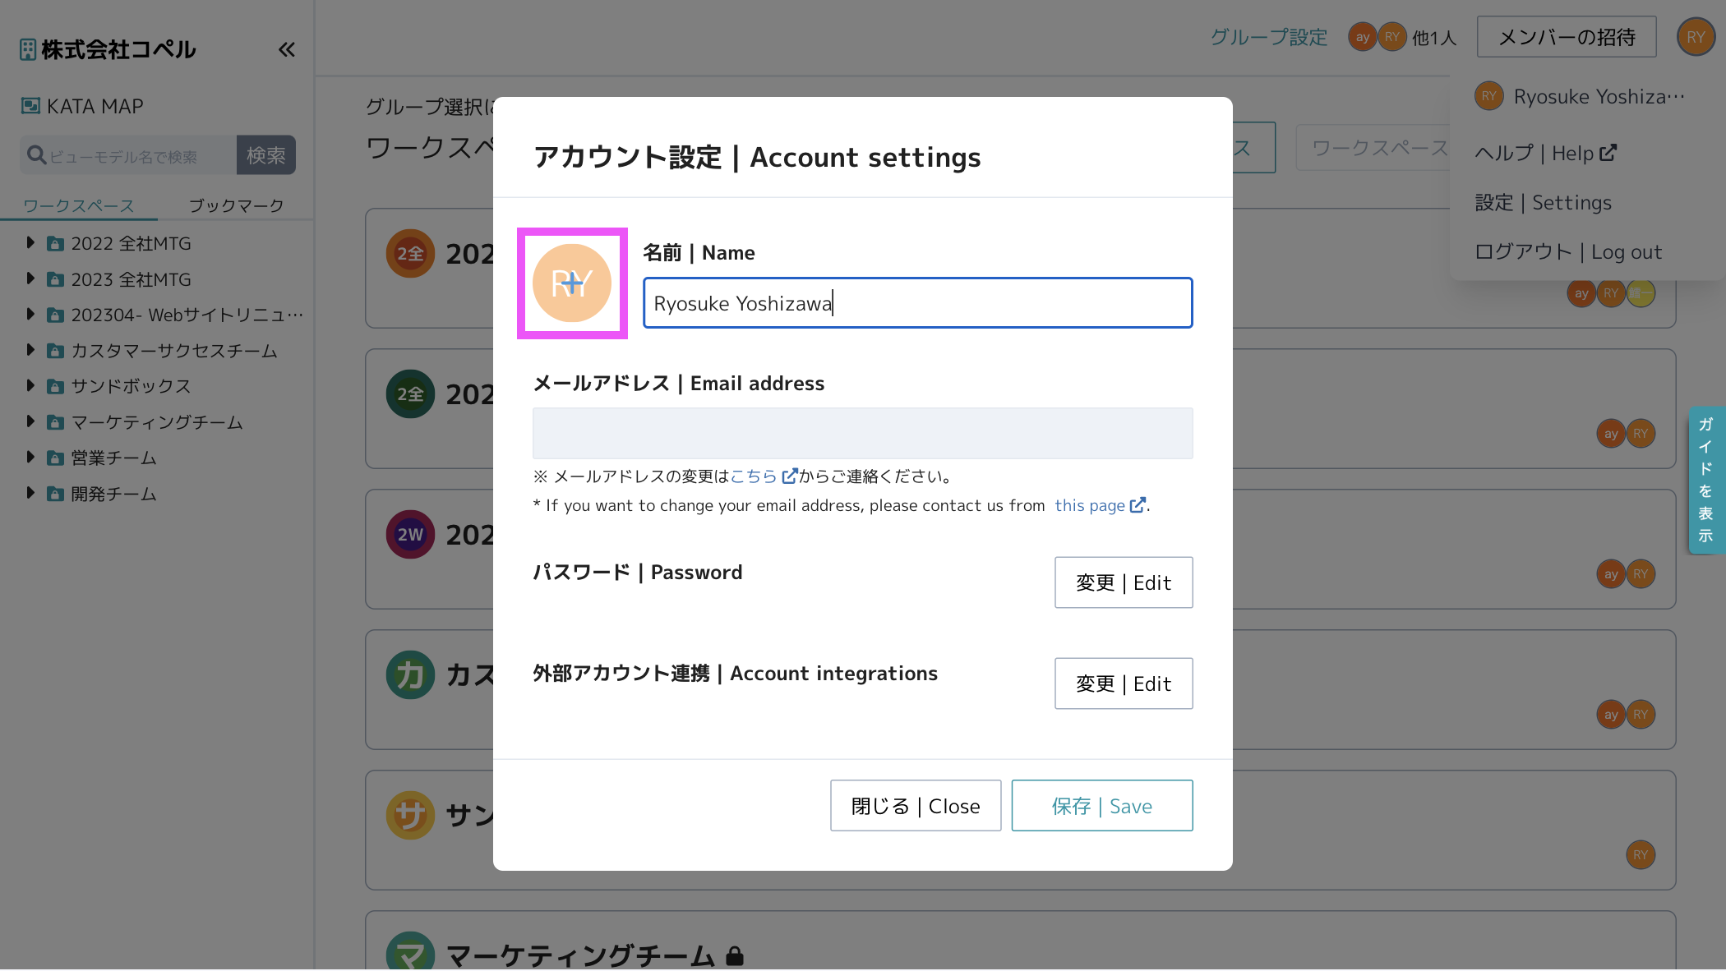1726x971 pixels.
Task: Click メンバーの招待 button
Action: point(1567,37)
